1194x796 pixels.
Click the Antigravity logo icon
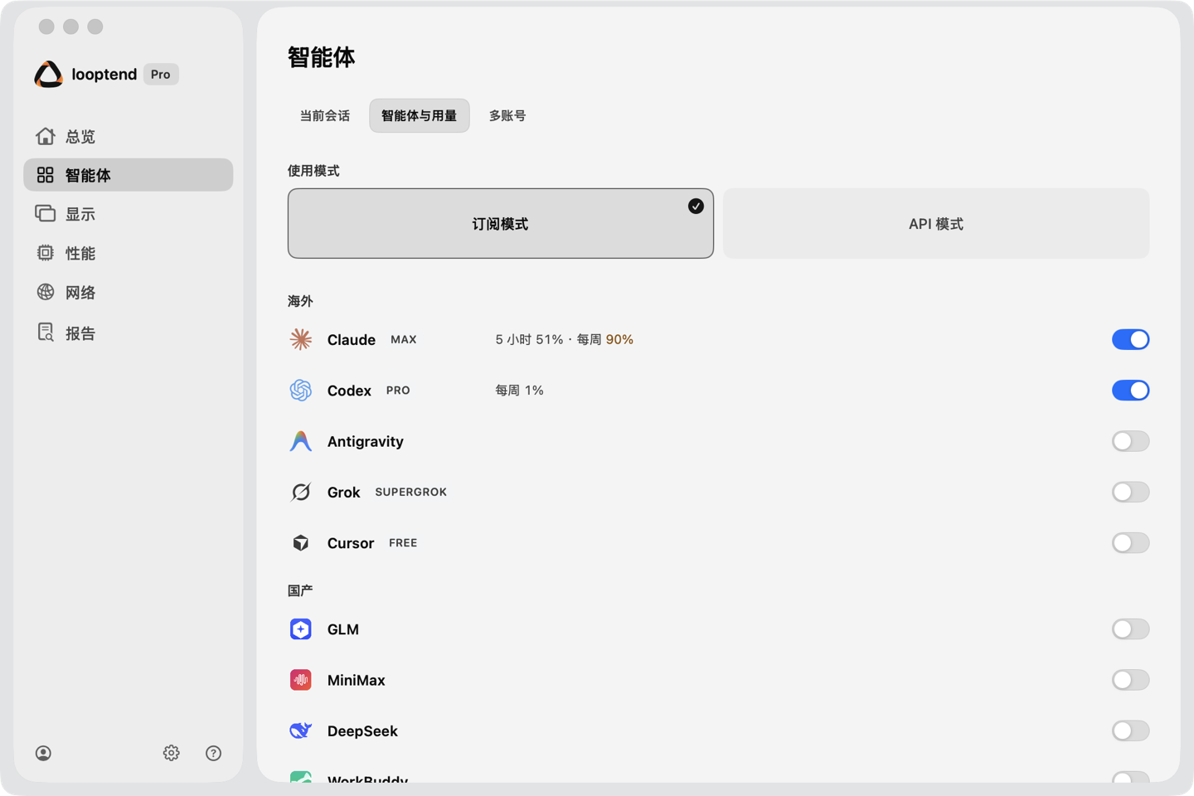301,441
